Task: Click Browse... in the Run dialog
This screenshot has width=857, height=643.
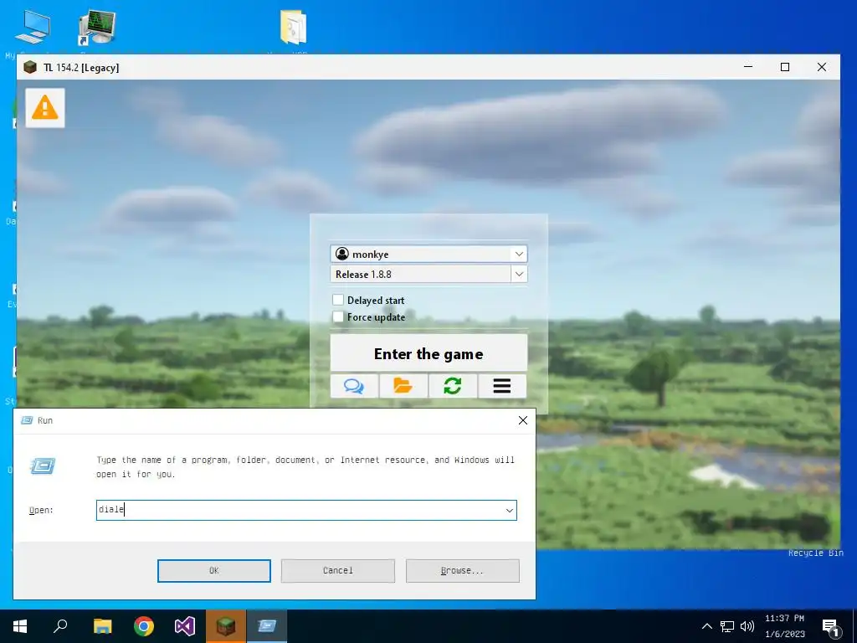Action: 462,570
